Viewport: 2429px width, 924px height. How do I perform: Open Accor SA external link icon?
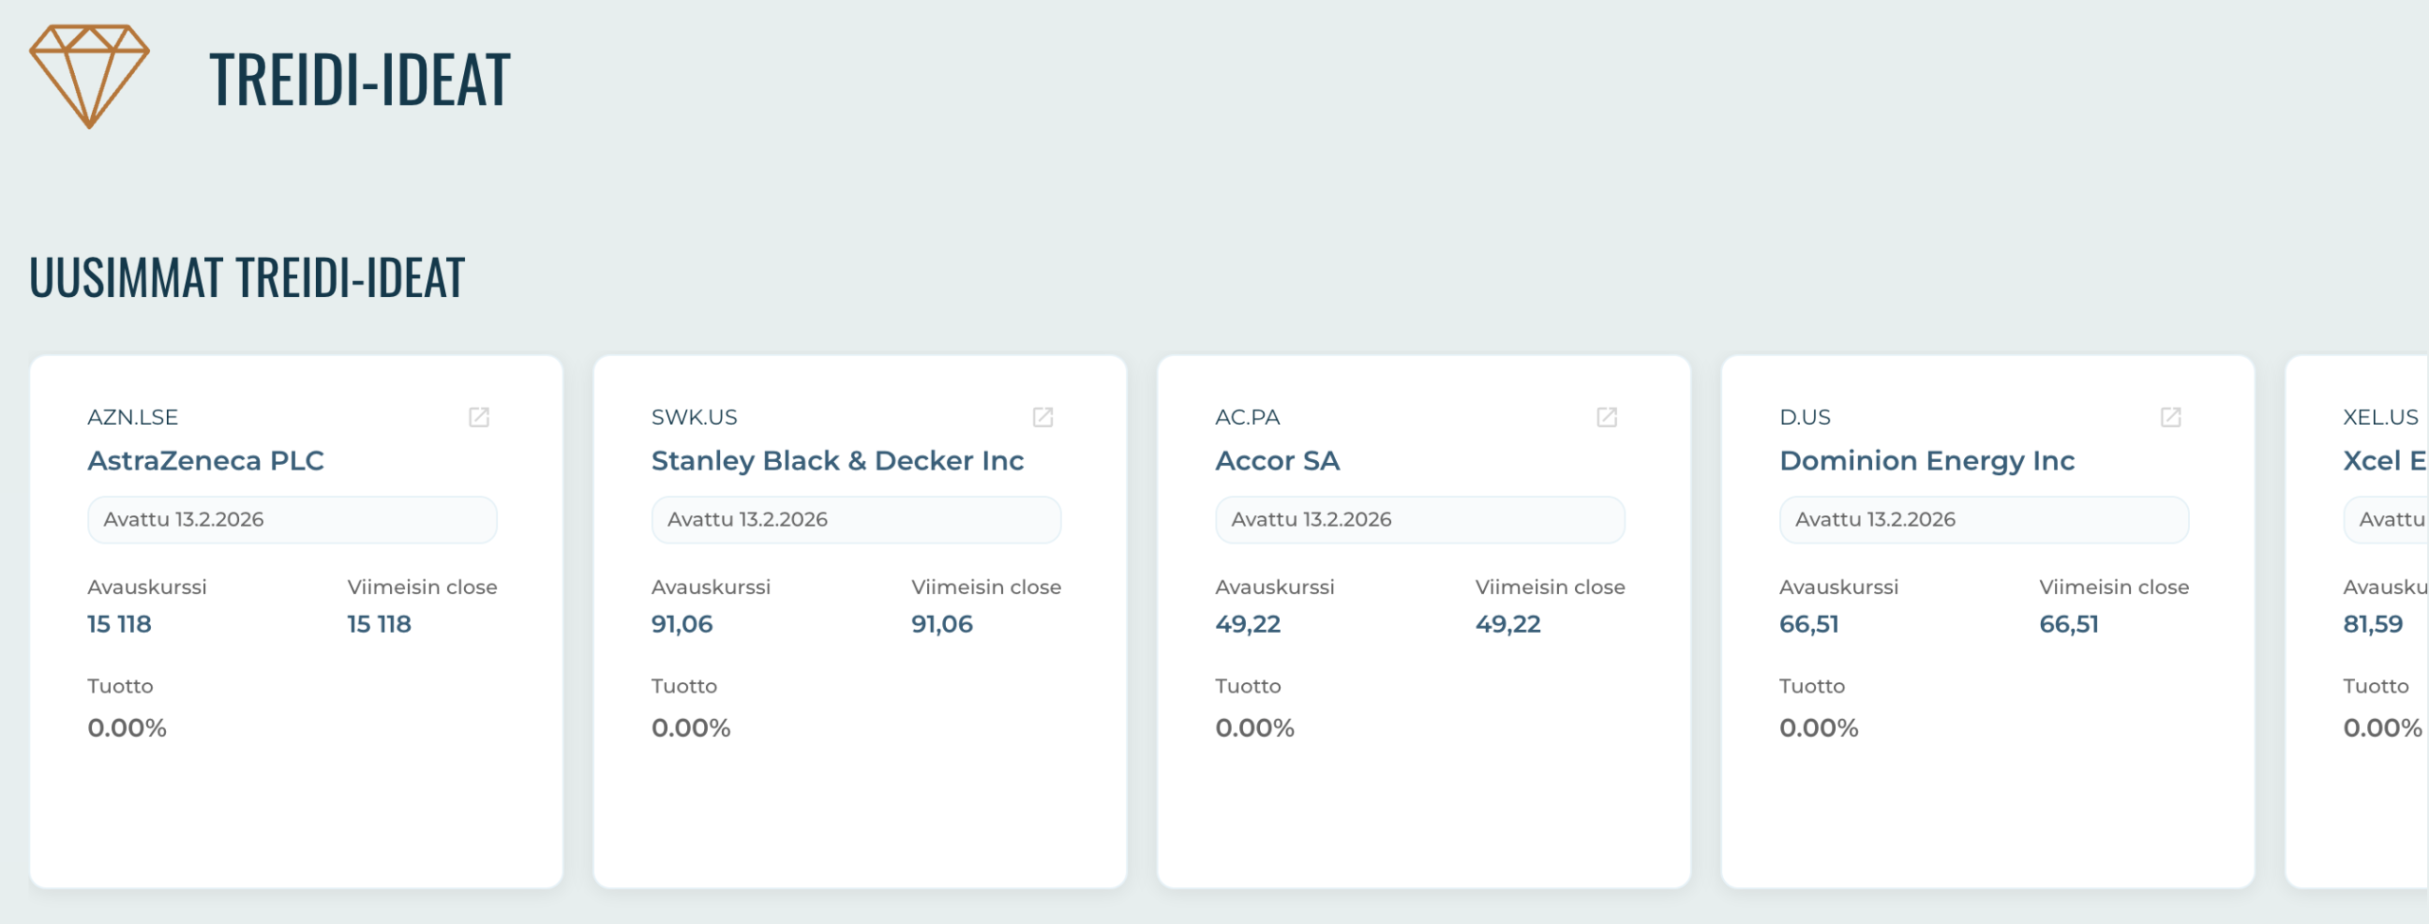click(x=1606, y=417)
